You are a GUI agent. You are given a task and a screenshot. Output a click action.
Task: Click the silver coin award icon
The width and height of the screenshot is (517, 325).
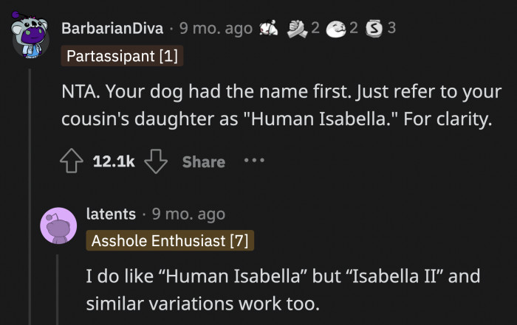point(374,29)
